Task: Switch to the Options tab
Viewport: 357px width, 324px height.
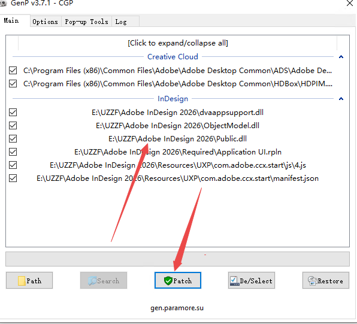Action: (x=46, y=22)
